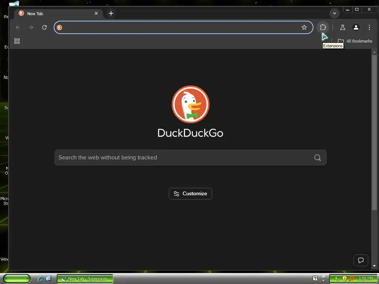
Task: Launch Internet Explorer from quick launch
Action: (40, 279)
